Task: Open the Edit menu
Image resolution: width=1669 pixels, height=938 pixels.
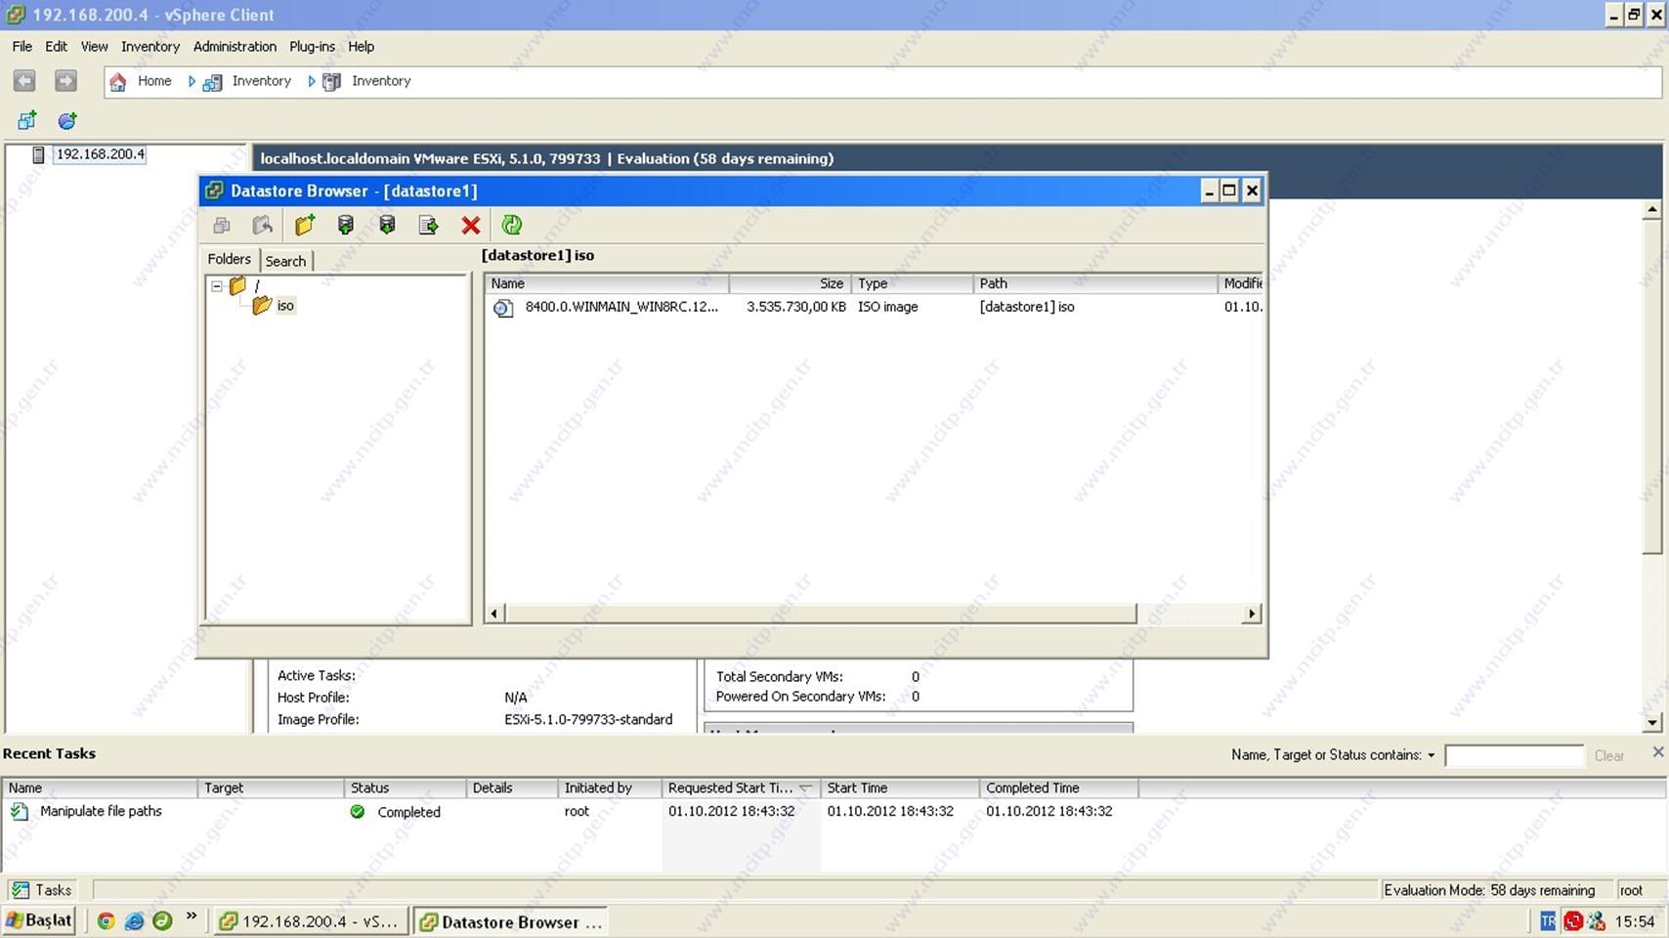Action: click(56, 46)
